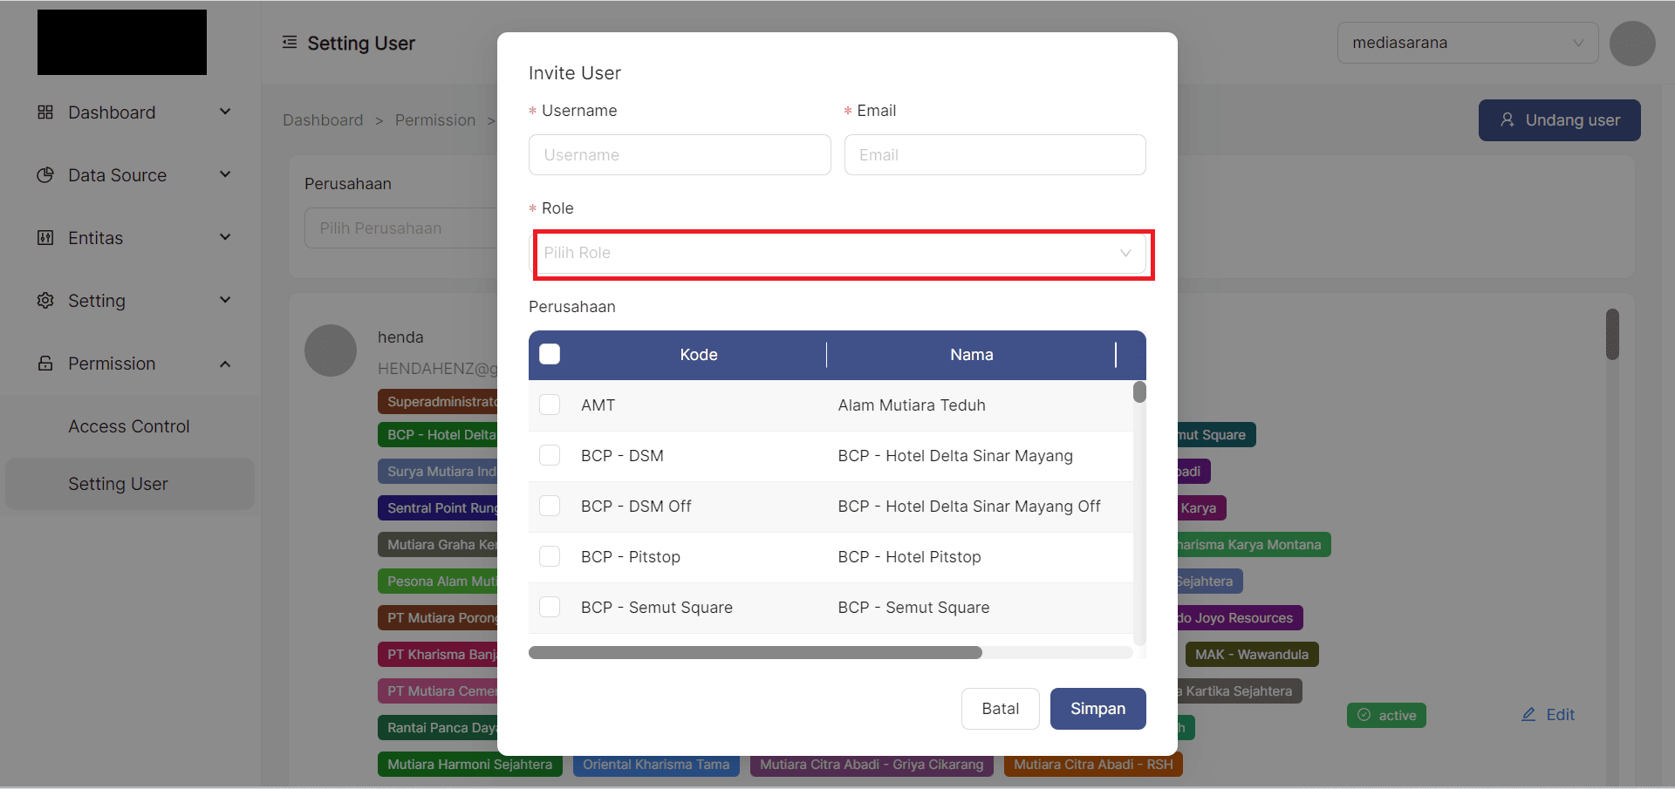
Task: Click the Entitas sidebar icon
Action: pos(45,238)
